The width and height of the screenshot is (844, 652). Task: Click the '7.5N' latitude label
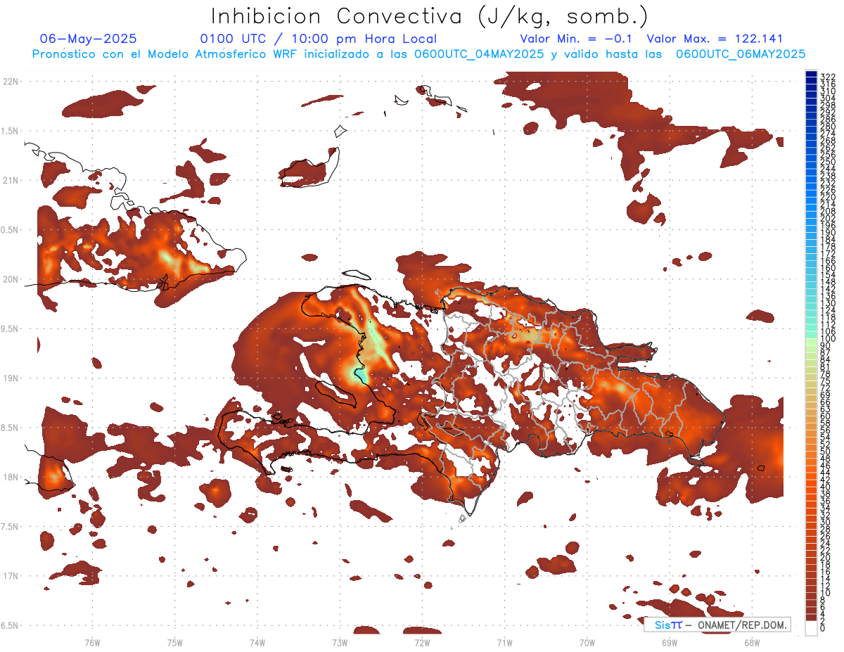(x=11, y=527)
